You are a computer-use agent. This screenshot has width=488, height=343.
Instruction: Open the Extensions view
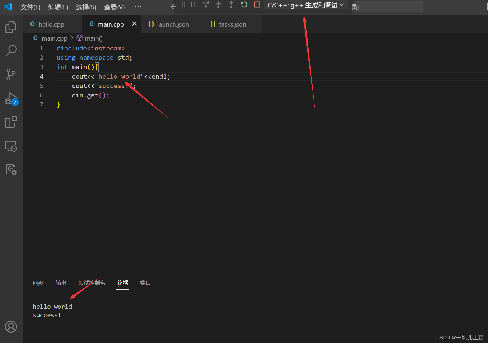(11, 122)
